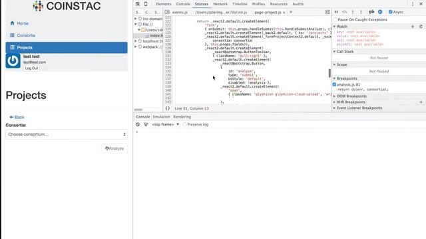Switch to the DevTools Console panel tab
The image size is (426, 239).
tap(183, 4)
